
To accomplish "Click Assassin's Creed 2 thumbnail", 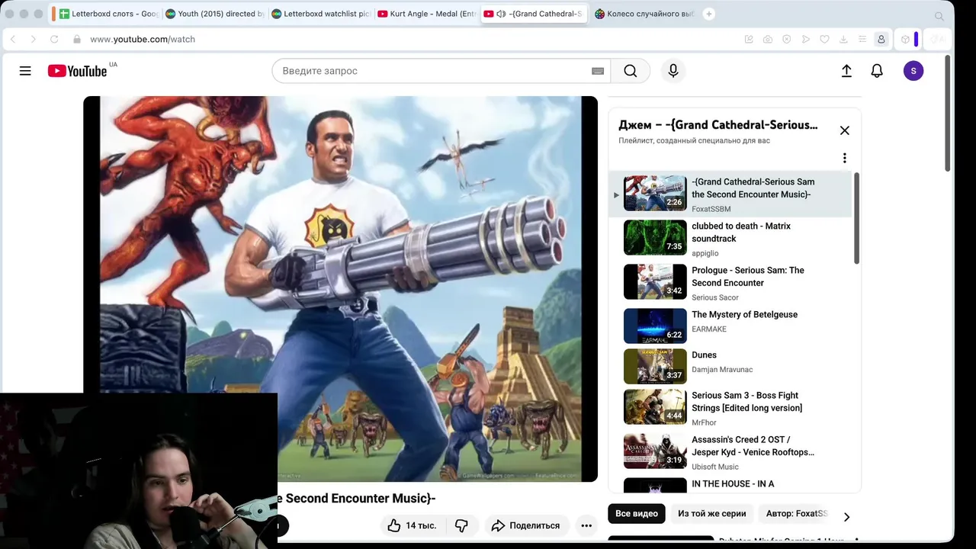I will click(x=655, y=451).
